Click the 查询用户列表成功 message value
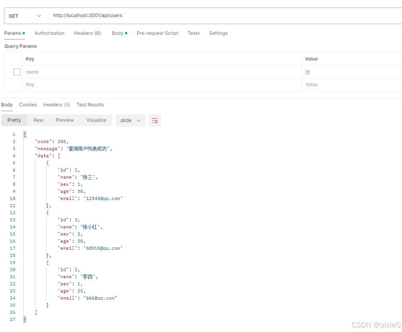Screen dimensions: 402x332 click(x=87, y=149)
